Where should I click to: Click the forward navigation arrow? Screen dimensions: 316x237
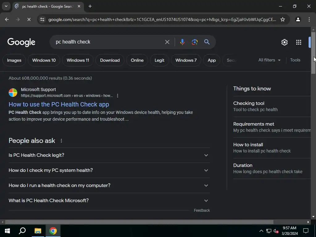18,19
